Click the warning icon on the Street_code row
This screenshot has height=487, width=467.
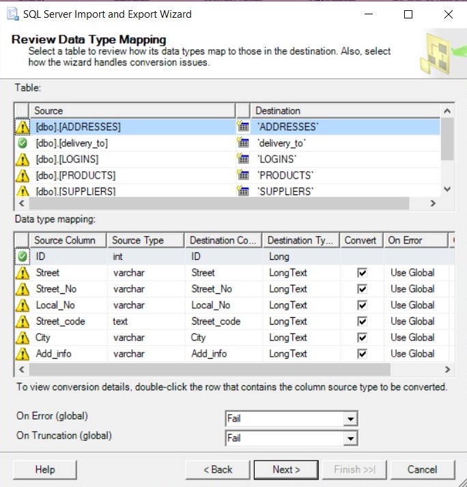pyautogui.click(x=23, y=321)
